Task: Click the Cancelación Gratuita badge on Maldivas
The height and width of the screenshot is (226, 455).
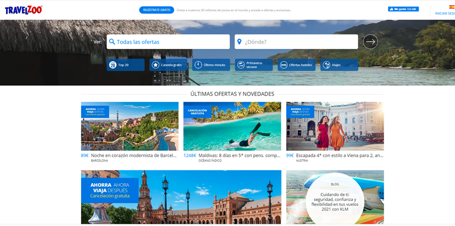Action: point(197,111)
